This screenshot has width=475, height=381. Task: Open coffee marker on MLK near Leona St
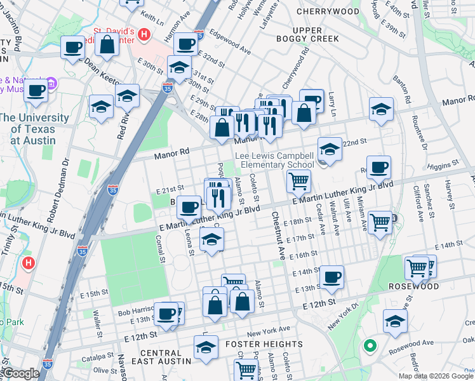[x=189, y=208]
